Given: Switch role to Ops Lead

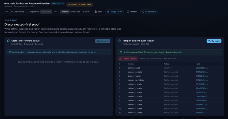Looking at the screenshot, I should 76,12.
